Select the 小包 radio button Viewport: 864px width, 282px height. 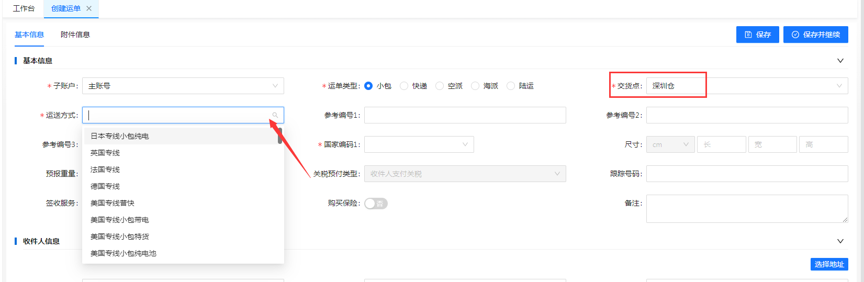(x=368, y=86)
